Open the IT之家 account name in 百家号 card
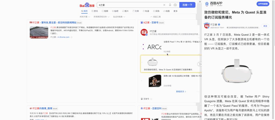The image size is (275, 120). (153, 31)
